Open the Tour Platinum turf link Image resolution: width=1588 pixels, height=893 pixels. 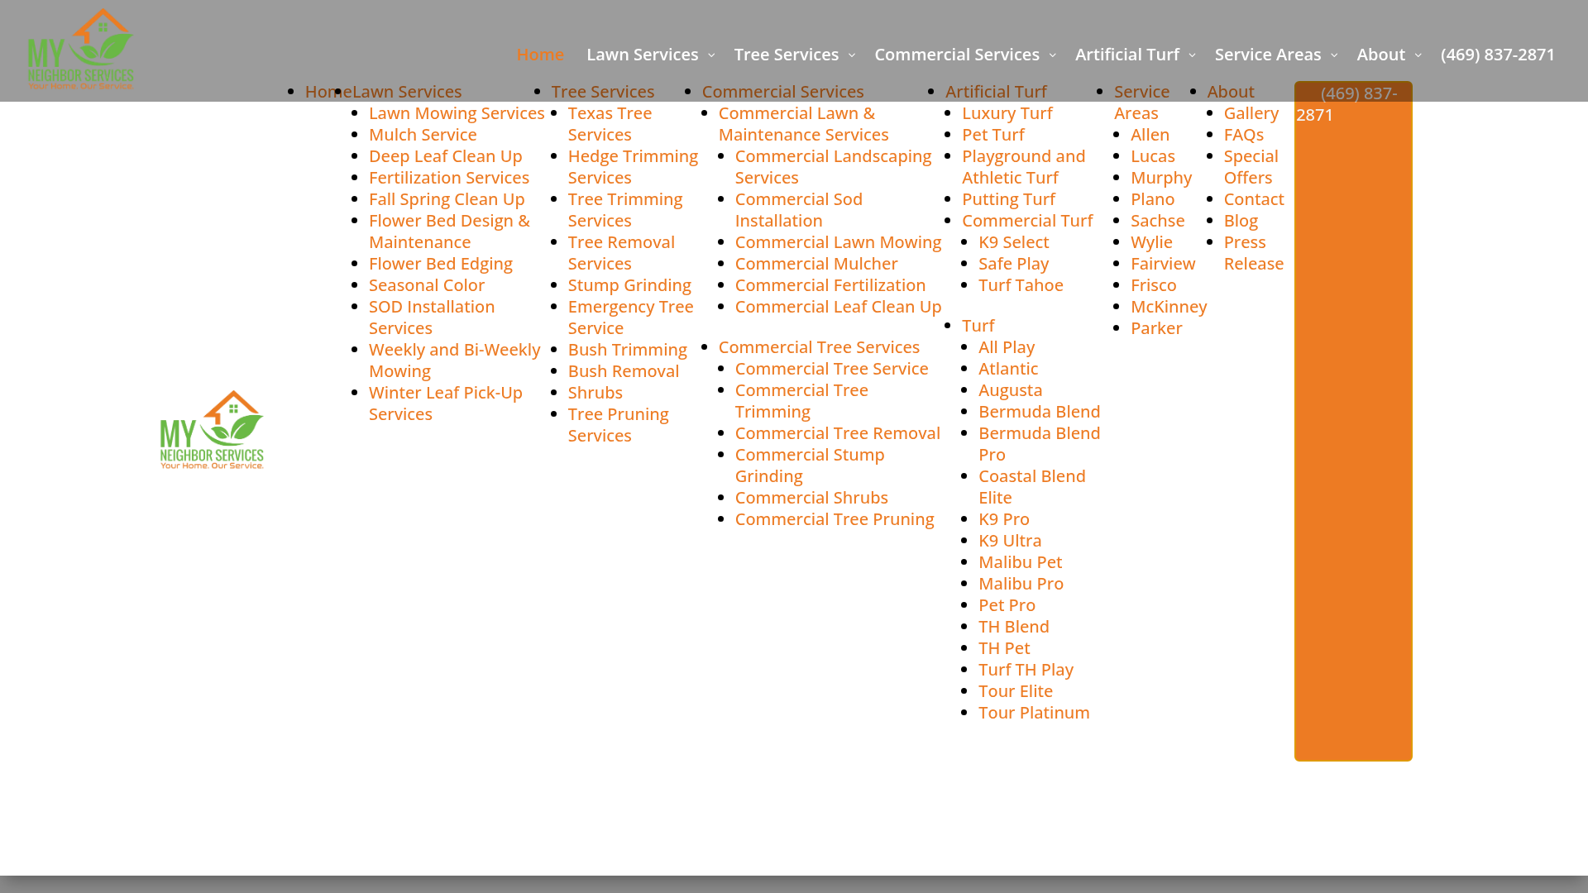pyautogui.click(x=1034, y=713)
